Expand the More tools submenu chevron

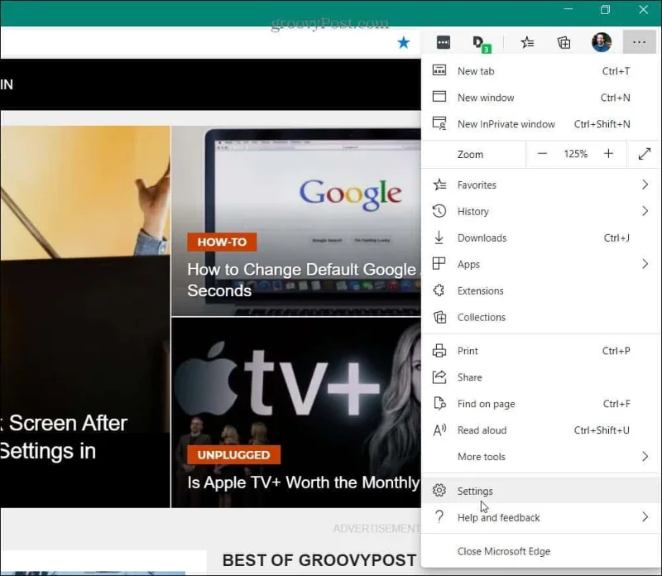tap(645, 456)
